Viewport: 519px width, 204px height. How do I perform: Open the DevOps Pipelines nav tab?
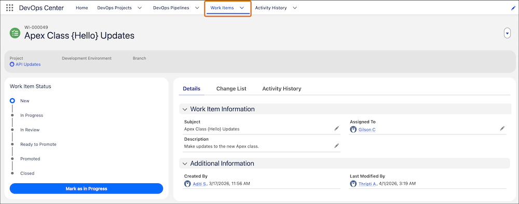[x=171, y=8]
